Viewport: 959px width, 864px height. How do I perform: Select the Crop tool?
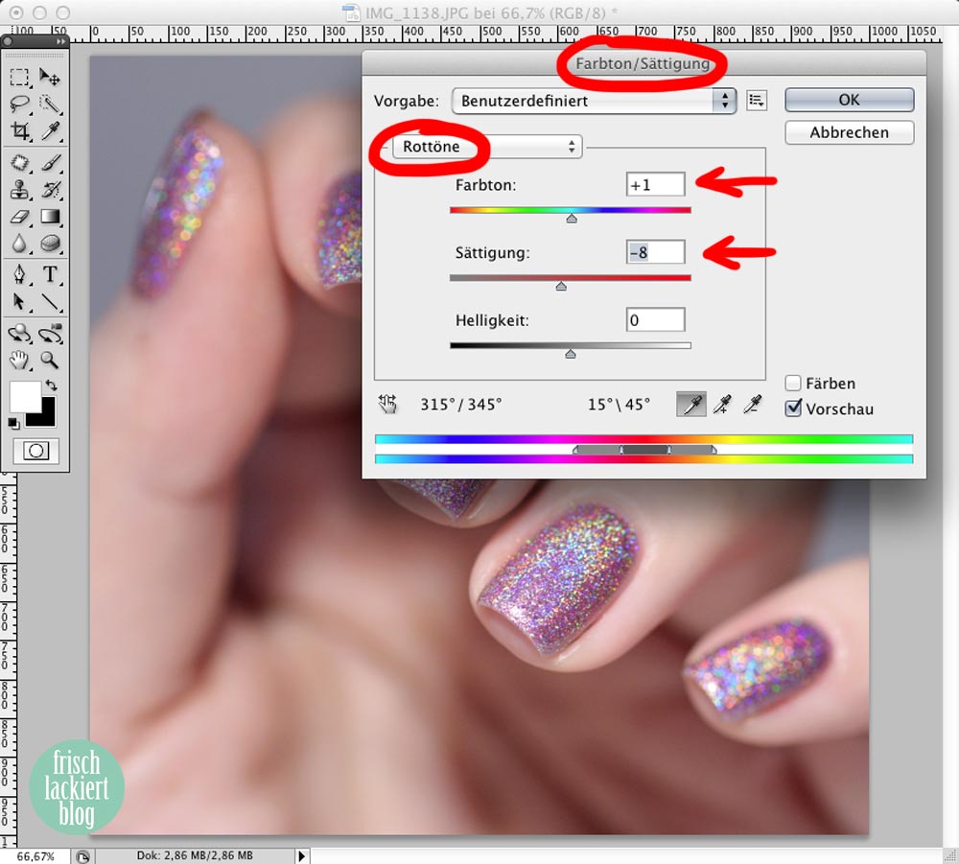pyautogui.click(x=19, y=130)
